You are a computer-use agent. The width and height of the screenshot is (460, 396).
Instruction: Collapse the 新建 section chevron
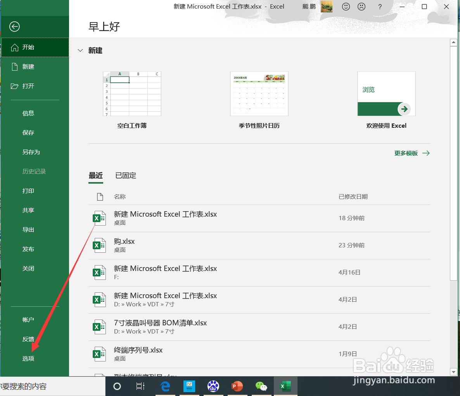(x=80, y=50)
